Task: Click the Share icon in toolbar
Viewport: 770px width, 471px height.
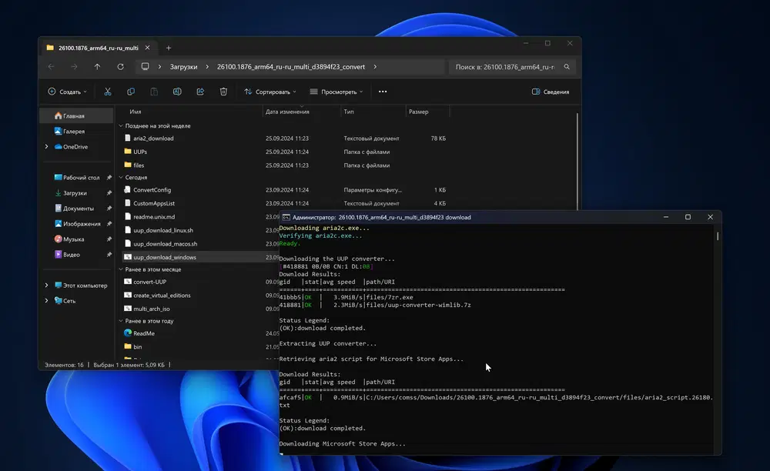Action: [200, 92]
